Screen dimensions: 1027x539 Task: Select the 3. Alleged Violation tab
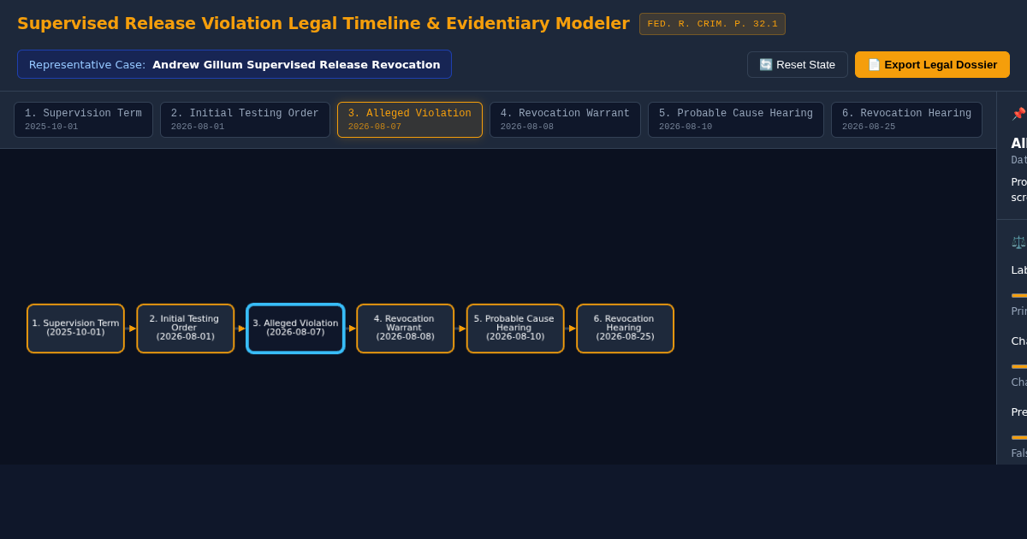pyautogui.click(x=410, y=120)
